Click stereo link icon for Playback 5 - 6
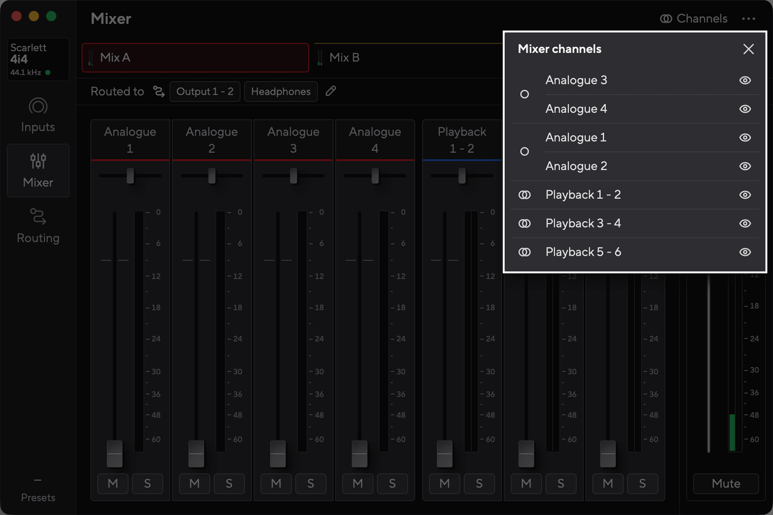Viewport: 773px width, 515px height. point(524,252)
